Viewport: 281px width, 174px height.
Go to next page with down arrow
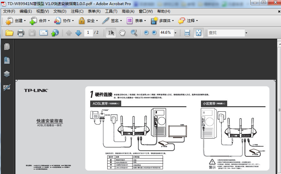coord(78,33)
